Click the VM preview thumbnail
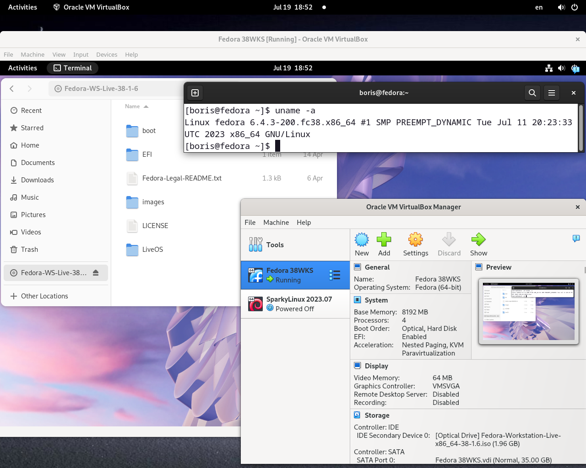The height and width of the screenshot is (468, 586). (529, 311)
